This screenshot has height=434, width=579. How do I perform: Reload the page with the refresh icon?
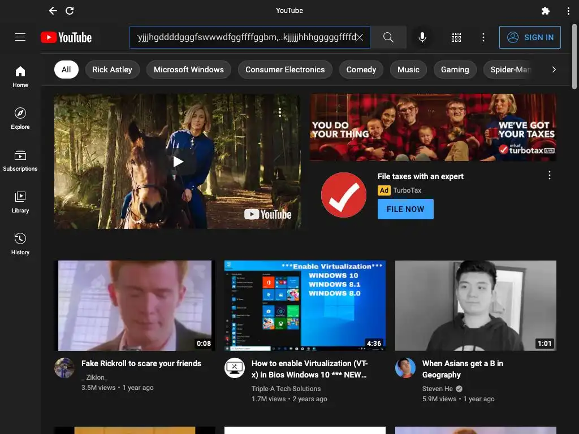coord(70,11)
